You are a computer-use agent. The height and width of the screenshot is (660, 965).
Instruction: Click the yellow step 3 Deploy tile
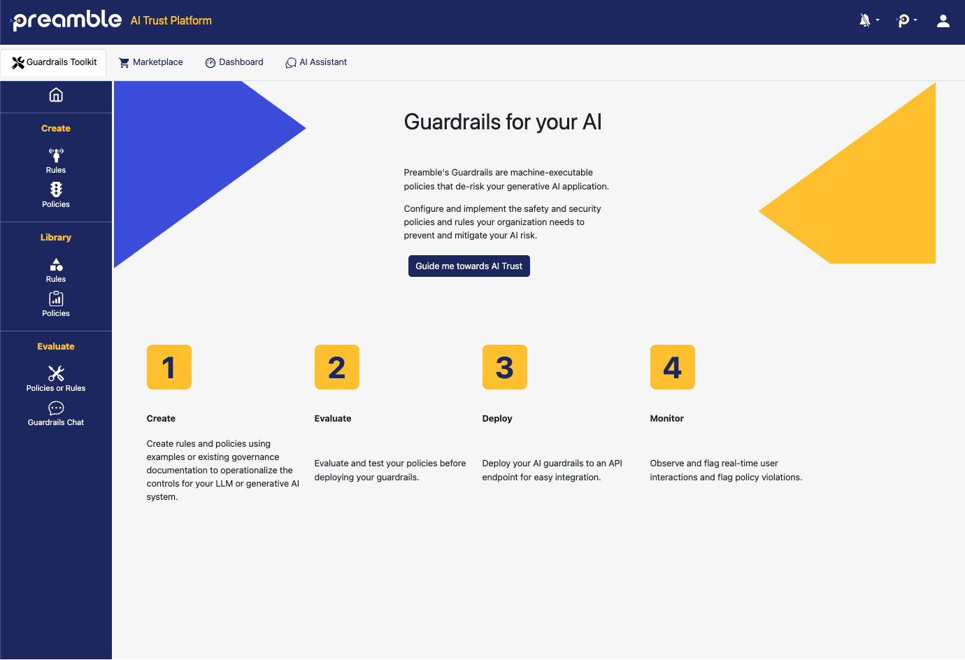point(504,367)
